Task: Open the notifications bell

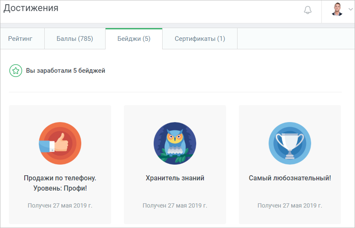Action: coord(307,10)
